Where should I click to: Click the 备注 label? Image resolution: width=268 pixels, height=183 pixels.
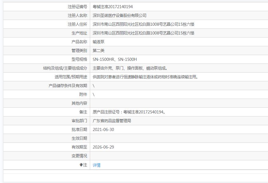point(83,112)
